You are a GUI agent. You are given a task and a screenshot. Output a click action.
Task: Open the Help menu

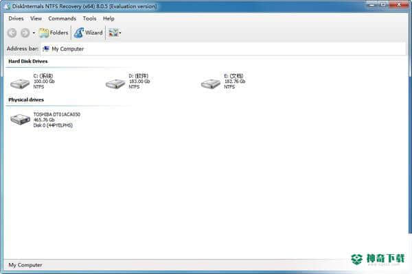108,18
